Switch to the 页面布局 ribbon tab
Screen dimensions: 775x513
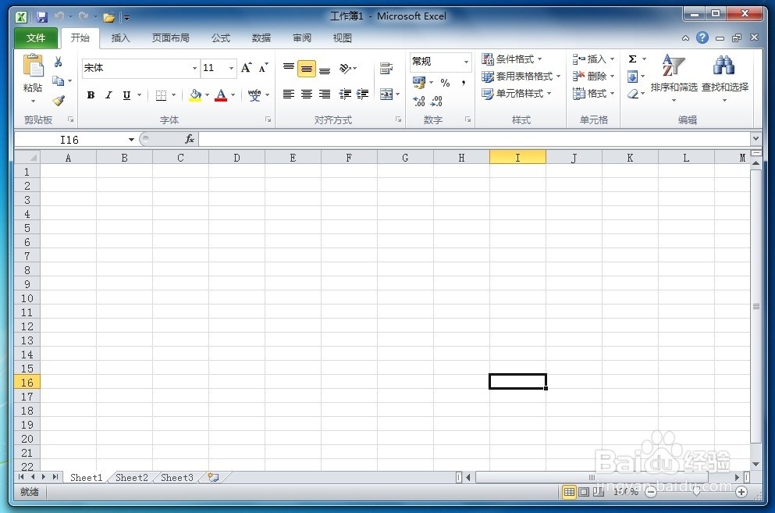click(170, 38)
